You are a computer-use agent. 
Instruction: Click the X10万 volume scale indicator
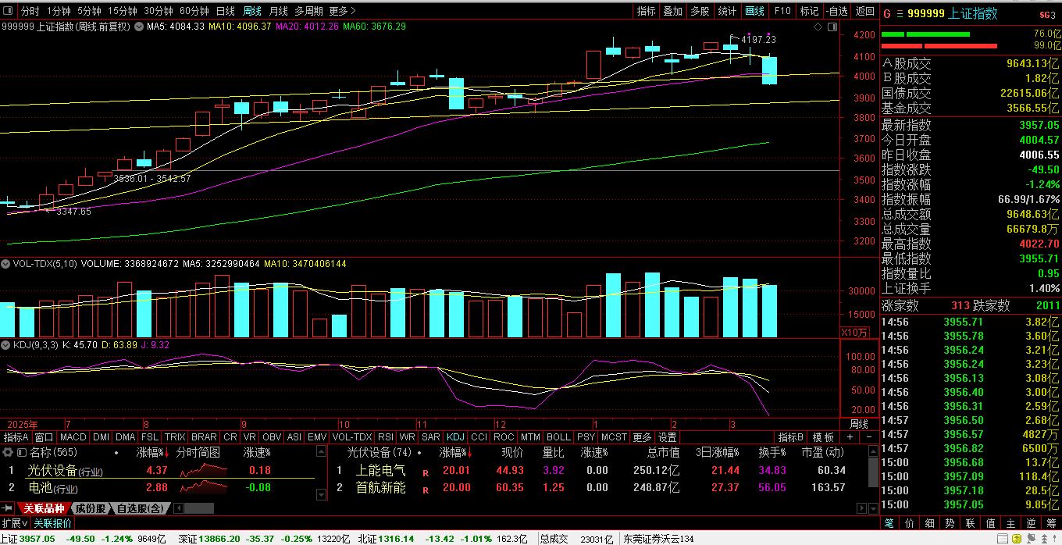(x=854, y=332)
